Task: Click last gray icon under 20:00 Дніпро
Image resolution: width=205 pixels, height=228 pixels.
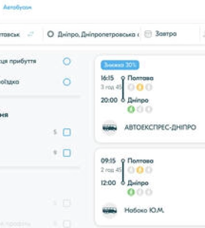Action: pyautogui.click(x=149, y=109)
